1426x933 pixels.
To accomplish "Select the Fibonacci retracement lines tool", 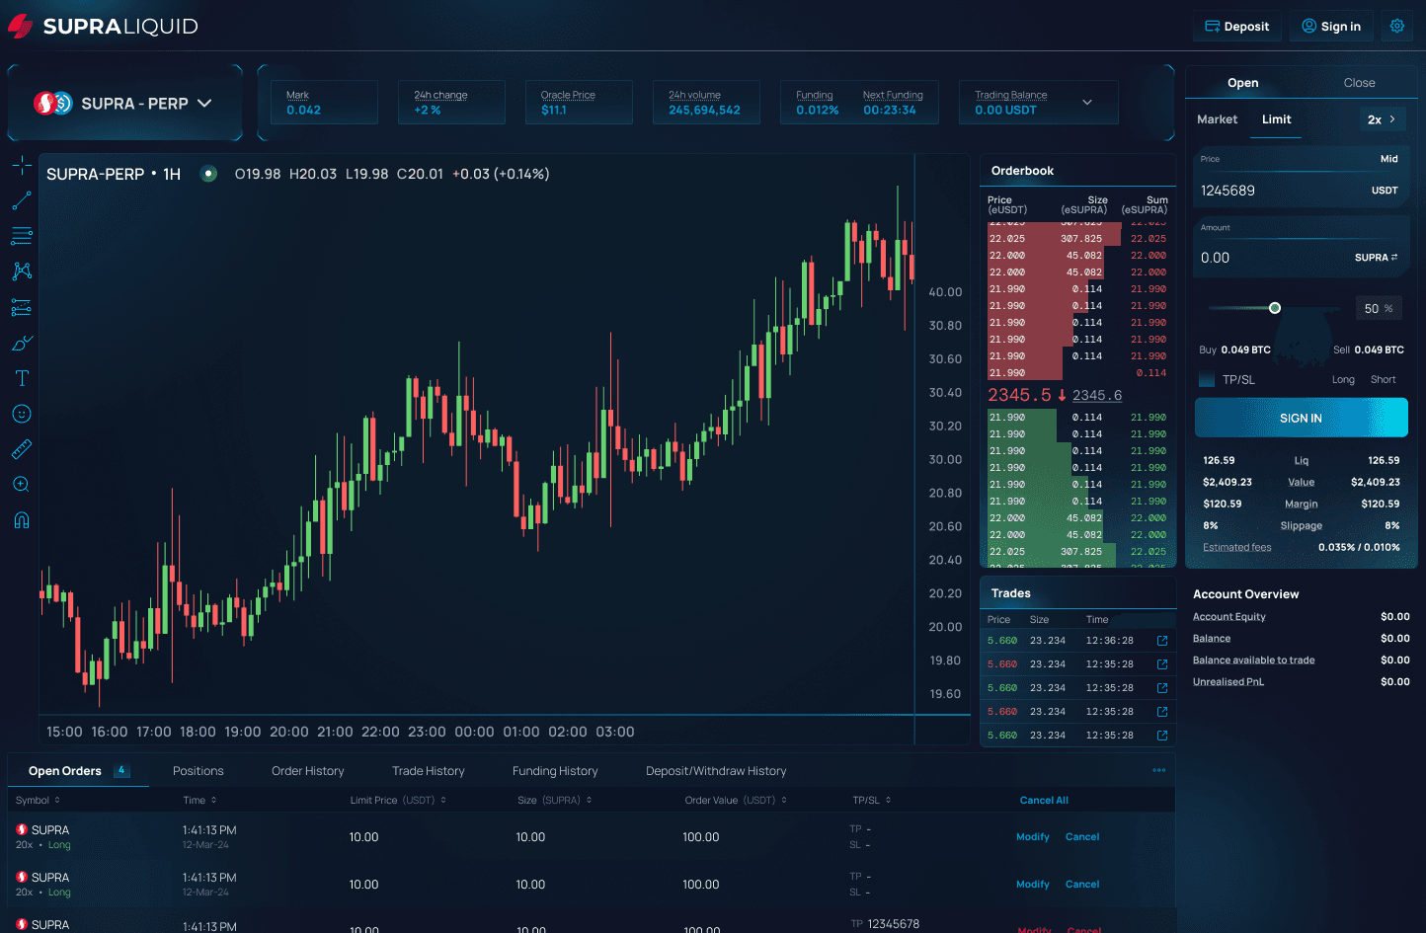I will pos(22,236).
